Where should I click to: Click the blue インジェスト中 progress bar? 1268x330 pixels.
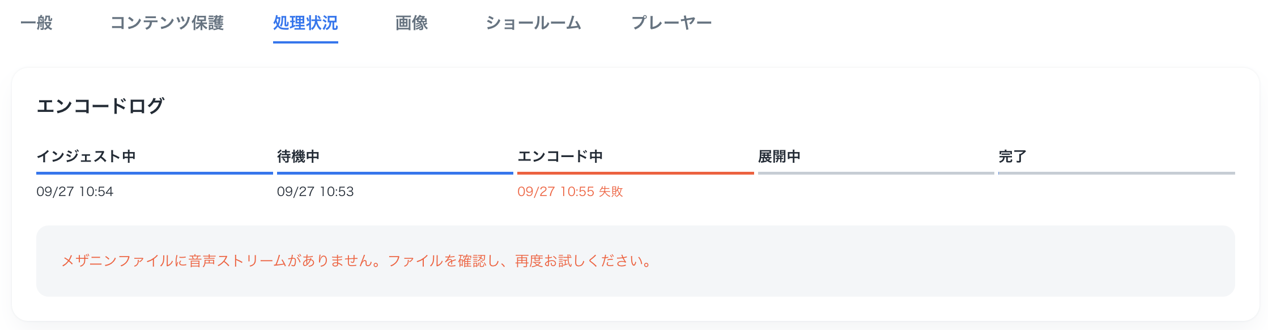(x=153, y=175)
